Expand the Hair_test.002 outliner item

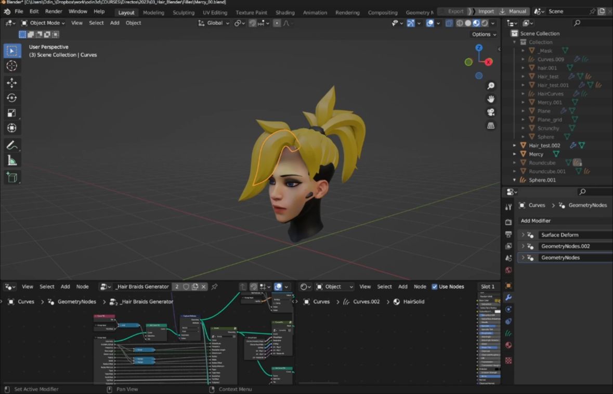[515, 146]
